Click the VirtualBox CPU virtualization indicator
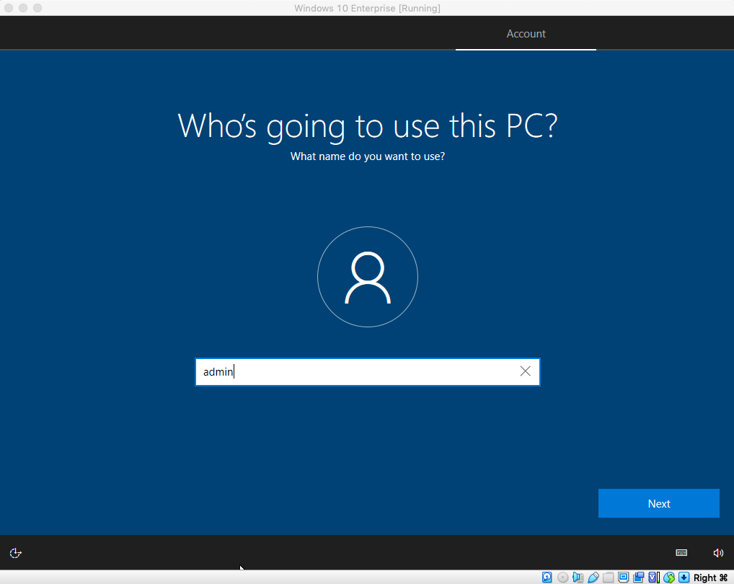734x584 pixels. coord(654,578)
